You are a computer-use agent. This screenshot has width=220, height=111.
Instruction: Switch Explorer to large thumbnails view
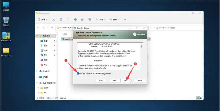click(201, 98)
